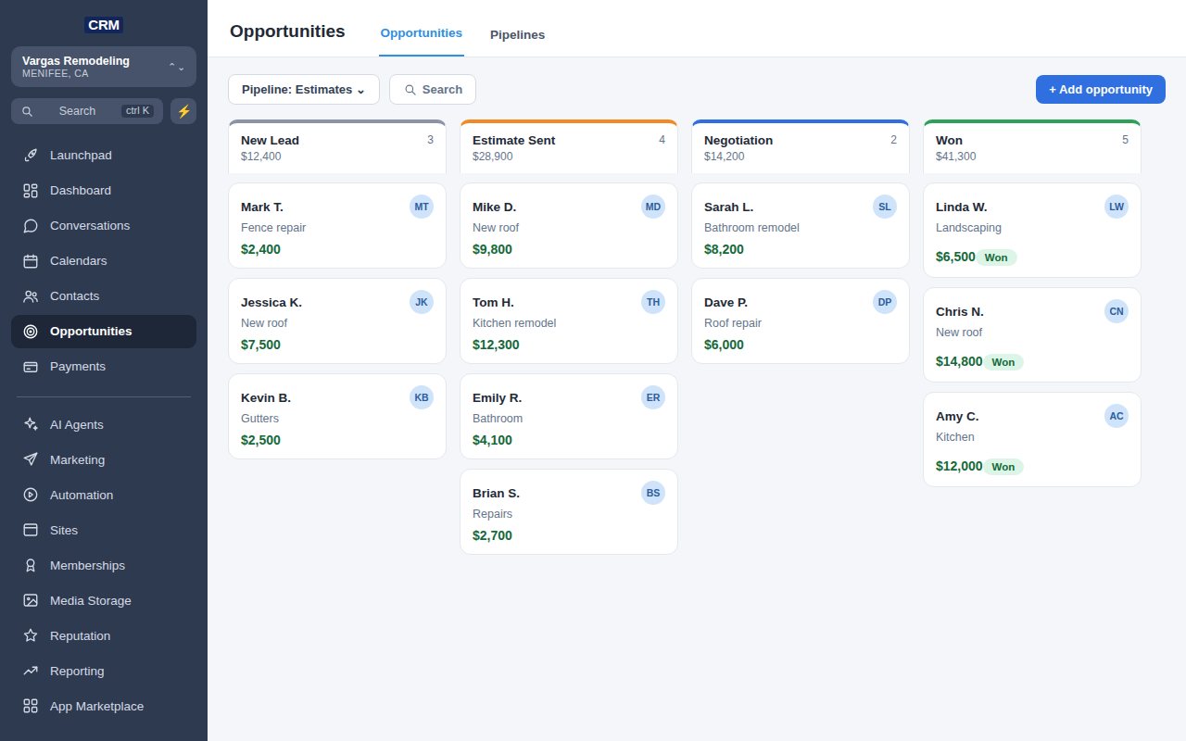The width and height of the screenshot is (1186, 741).
Task: Click the Estimate Sent column title
Action: click(514, 141)
